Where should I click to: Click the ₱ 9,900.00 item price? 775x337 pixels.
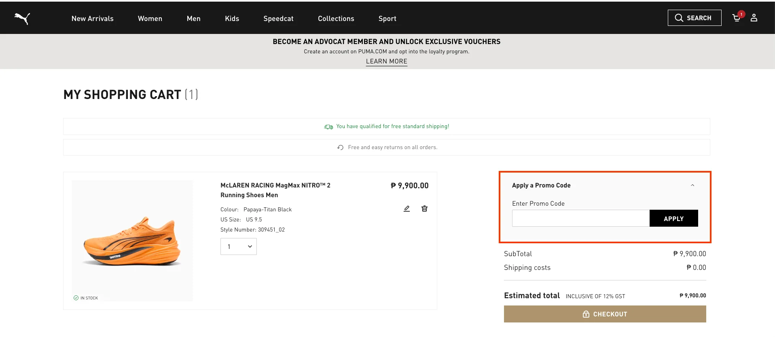410,185
